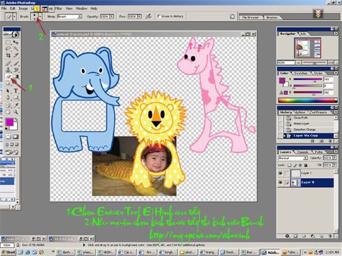Open the Navigator panel options menu
The height and width of the screenshot is (256, 342).
(336, 33)
